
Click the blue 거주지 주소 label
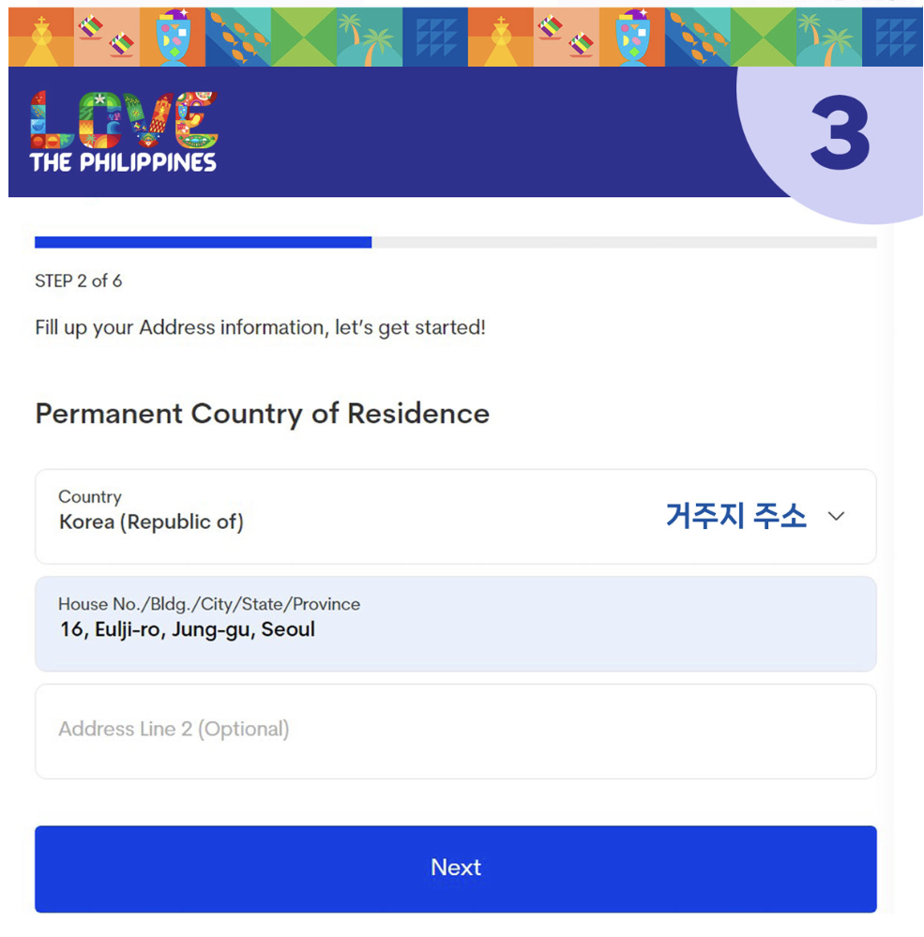click(x=736, y=516)
